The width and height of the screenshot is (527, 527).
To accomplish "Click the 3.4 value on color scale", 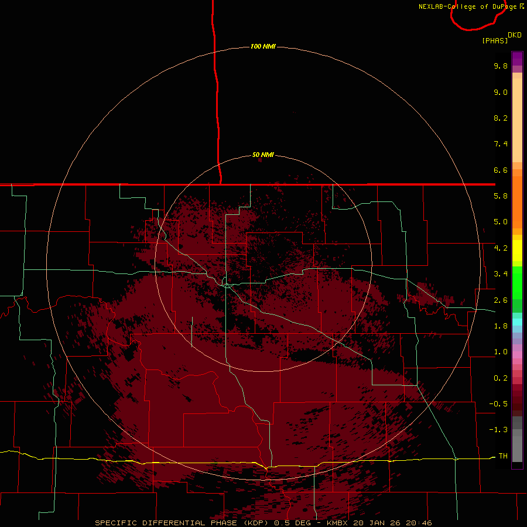I will point(501,274).
